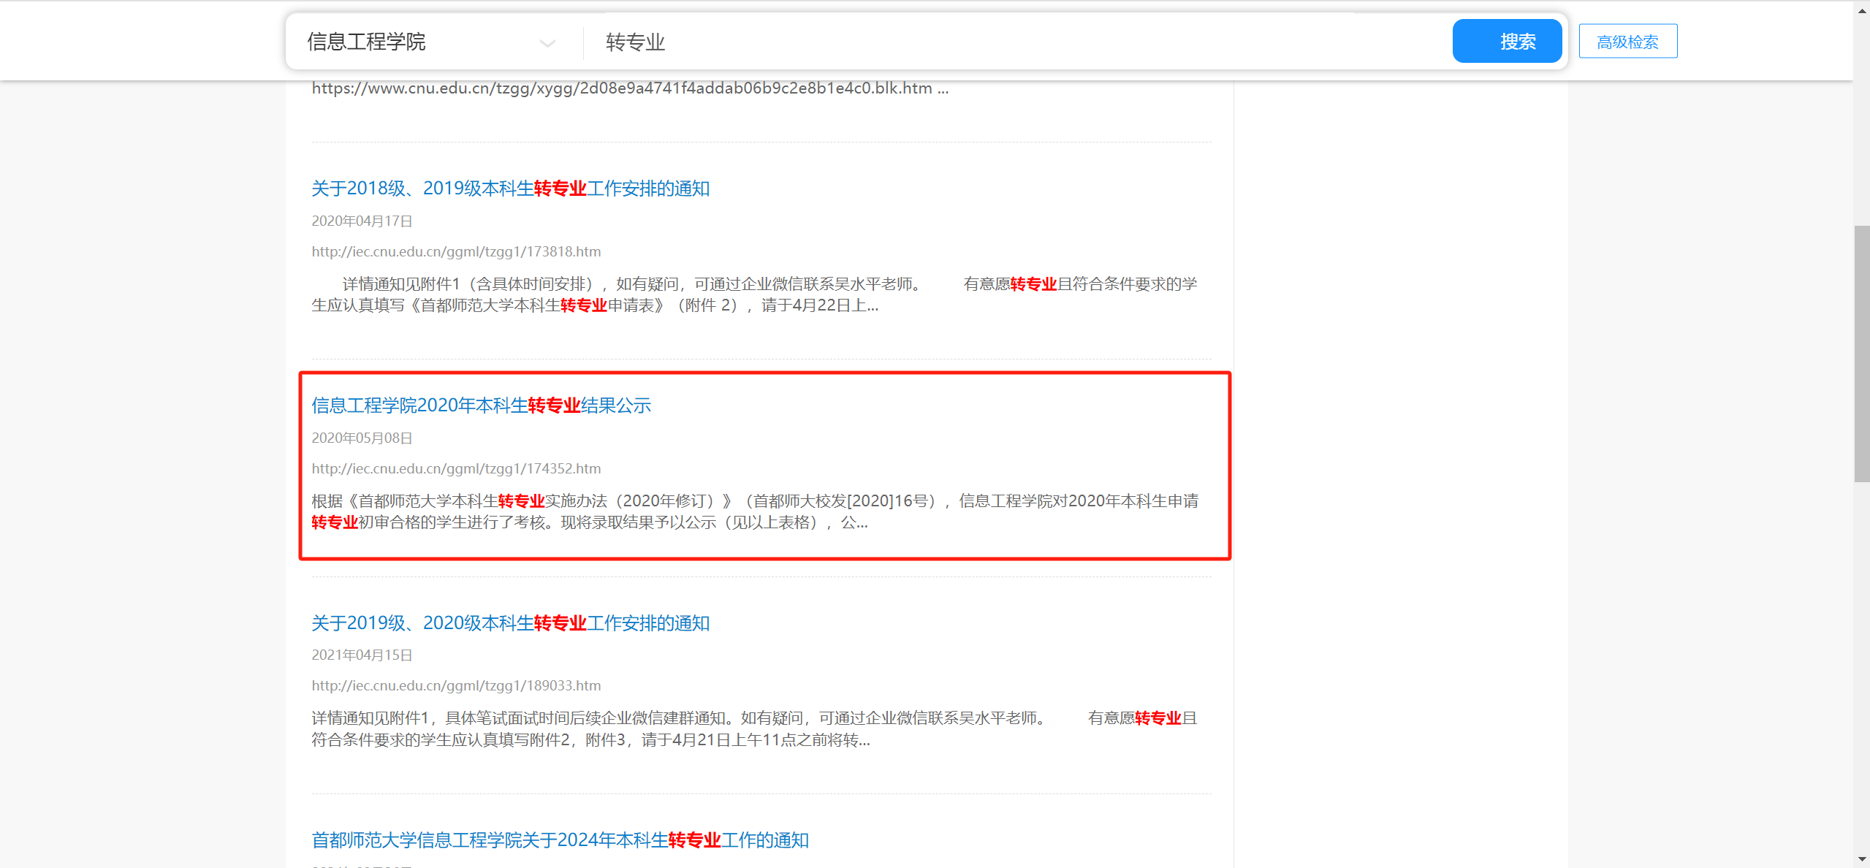
Task: Click the snippet starting 根据《首都师范大学本科生
Action: click(x=754, y=511)
